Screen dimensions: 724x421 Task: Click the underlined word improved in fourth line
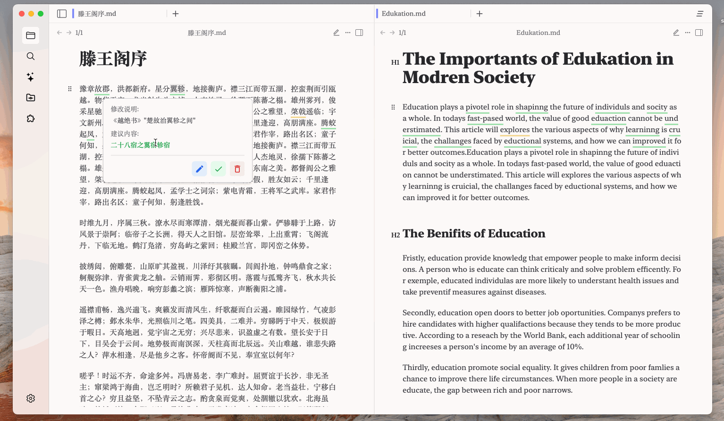(649, 141)
